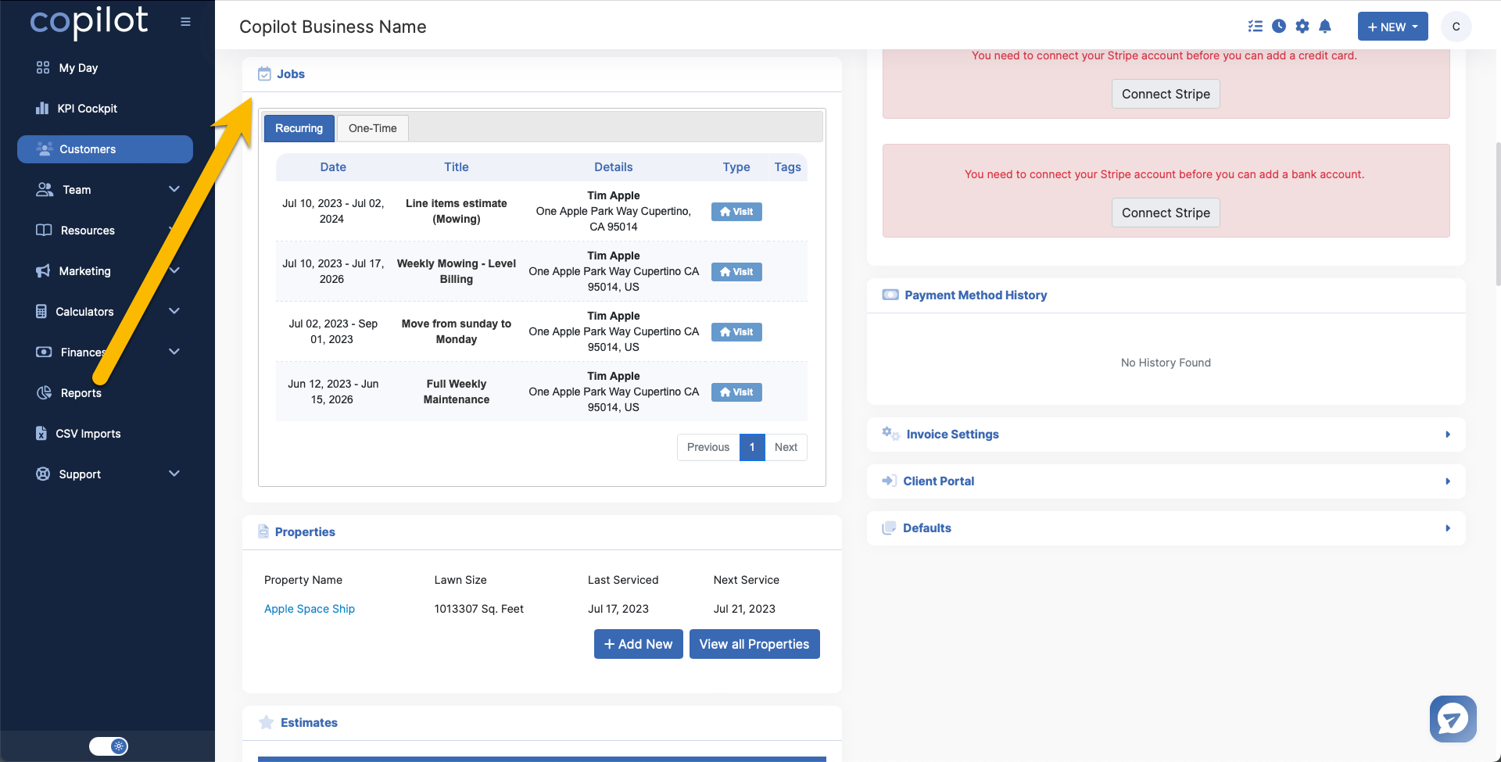
Task: Open My Day in sidebar
Action: (78, 68)
